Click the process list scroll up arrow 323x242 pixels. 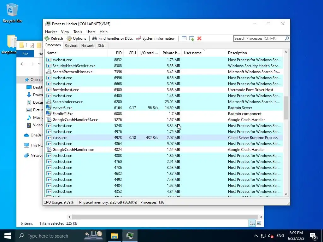[x=286, y=52]
